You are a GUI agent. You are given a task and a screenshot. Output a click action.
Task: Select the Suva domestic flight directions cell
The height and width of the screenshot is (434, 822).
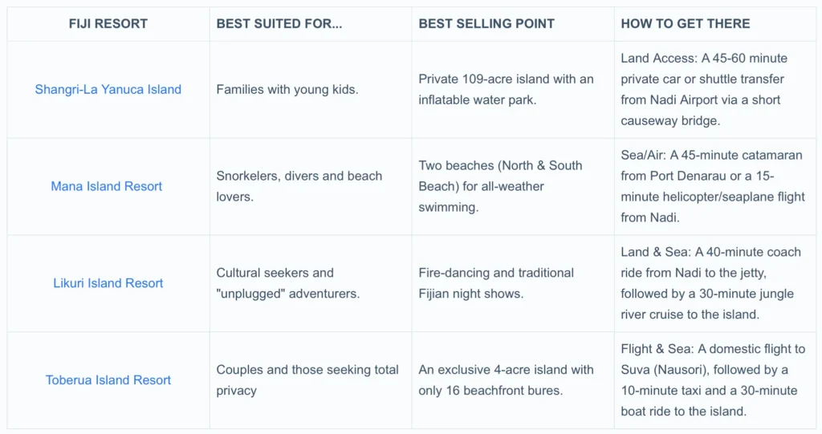(x=712, y=380)
